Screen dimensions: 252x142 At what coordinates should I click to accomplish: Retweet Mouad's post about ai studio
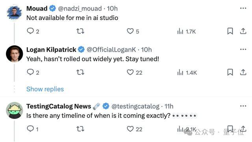(x=80, y=31)
